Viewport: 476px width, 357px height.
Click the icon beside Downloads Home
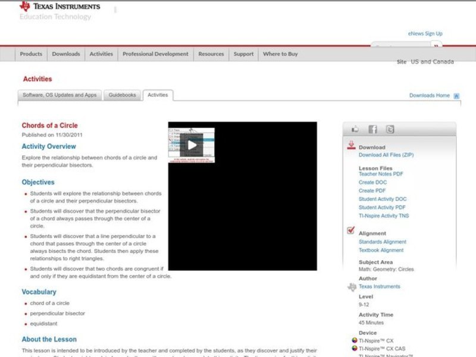click(x=456, y=96)
